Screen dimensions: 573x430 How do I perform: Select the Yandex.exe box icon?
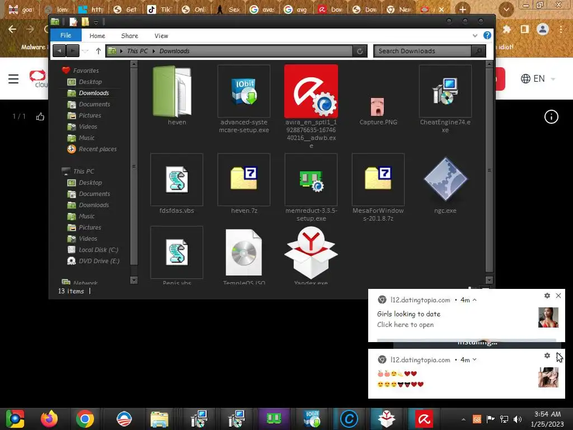[311, 253]
